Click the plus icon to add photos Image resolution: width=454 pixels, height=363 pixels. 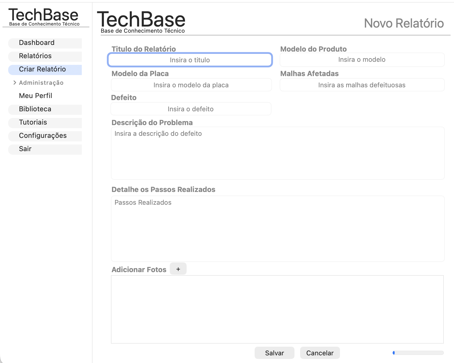coord(178,269)
